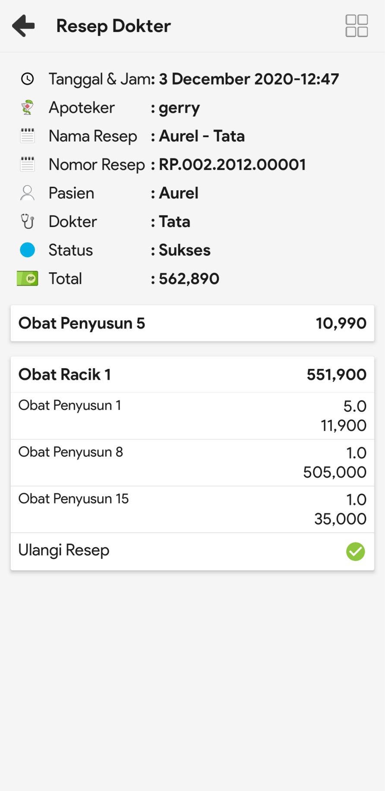The height and width of the screenshot is (791, 385).
Task: Tap the Nama Resep notepad icon
Action: [28, 136]
